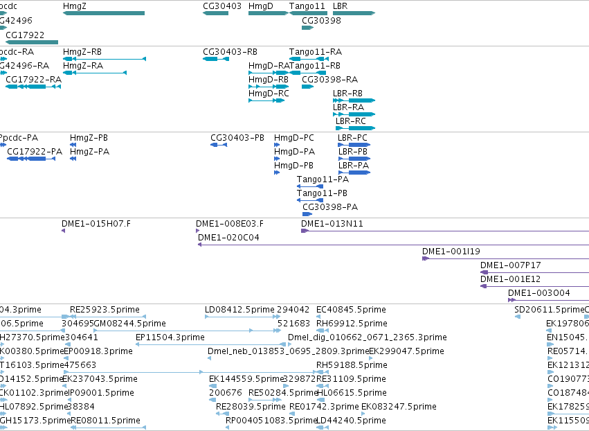The width and height of the screenshot is (589, 431).
Task: Click the EK083247.5prime EST label
Action: tap(399, 407)
